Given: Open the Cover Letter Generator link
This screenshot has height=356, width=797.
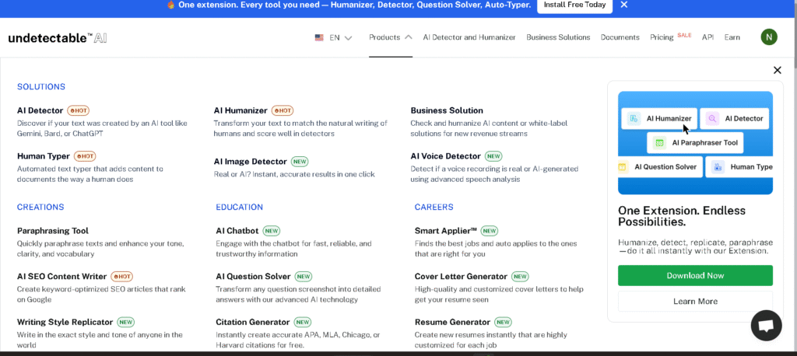Looking at the screenshot, I should tap(461, 276).
